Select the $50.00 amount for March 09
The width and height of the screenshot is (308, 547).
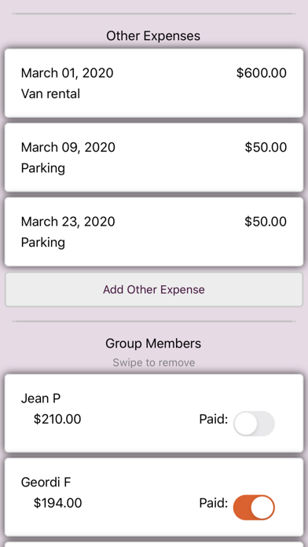(266, 147)
